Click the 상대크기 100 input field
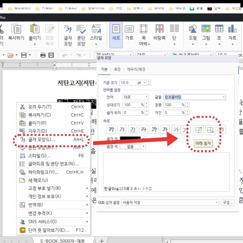 pyautogui.click(x=134, y=105)
